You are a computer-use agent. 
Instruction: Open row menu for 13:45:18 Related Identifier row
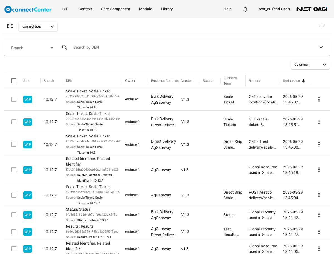319,170
